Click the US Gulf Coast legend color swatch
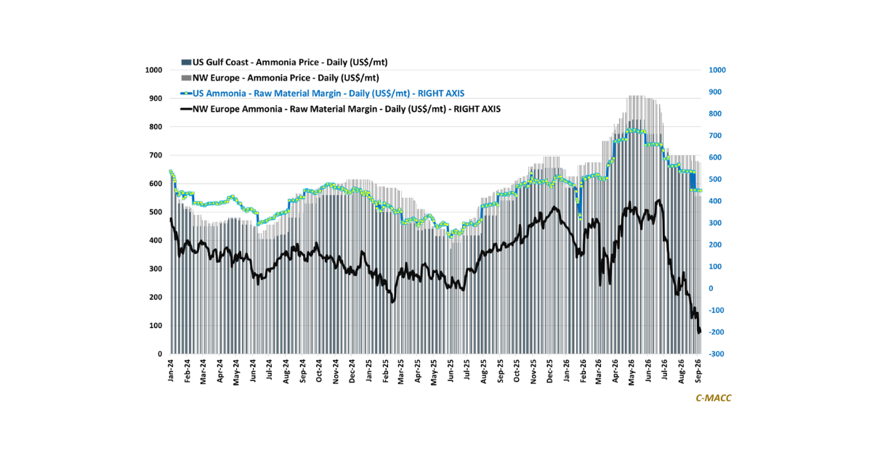Image resolution: width=872 pixels, height=455 pixels. pyautogui.click(x=185, y=62)
